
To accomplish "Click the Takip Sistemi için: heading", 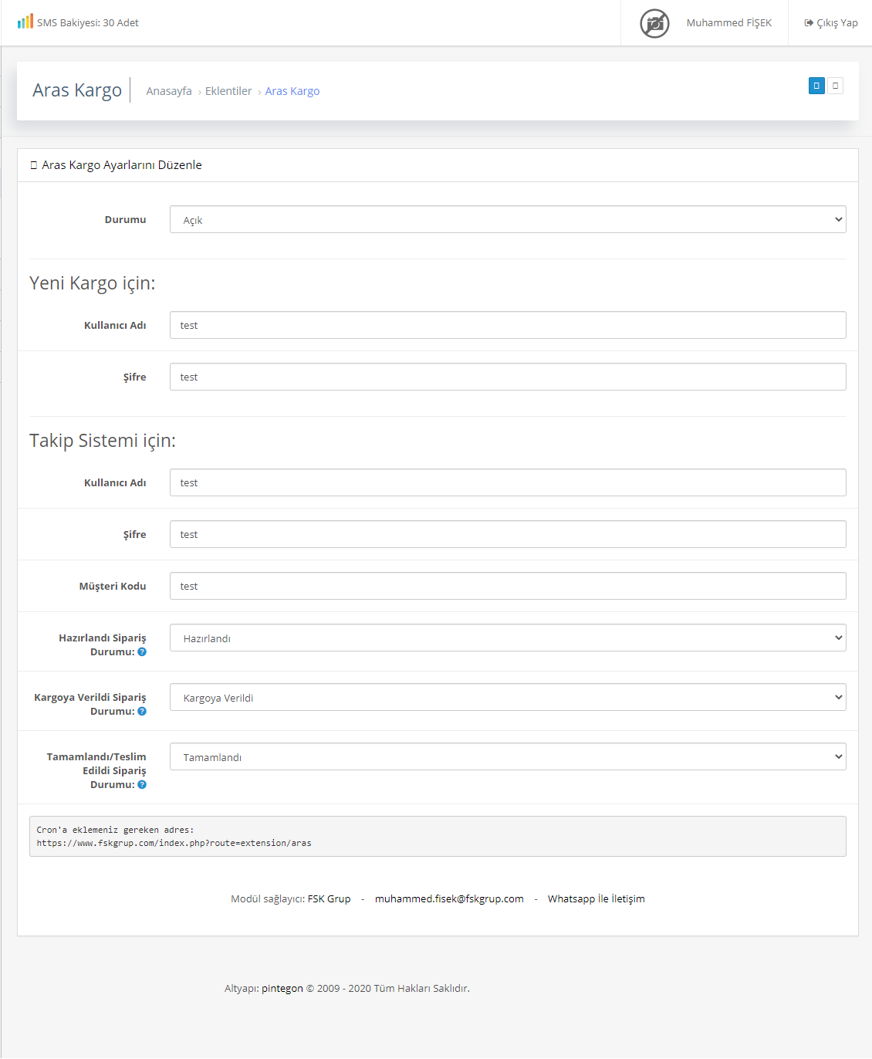I will 103,441.
